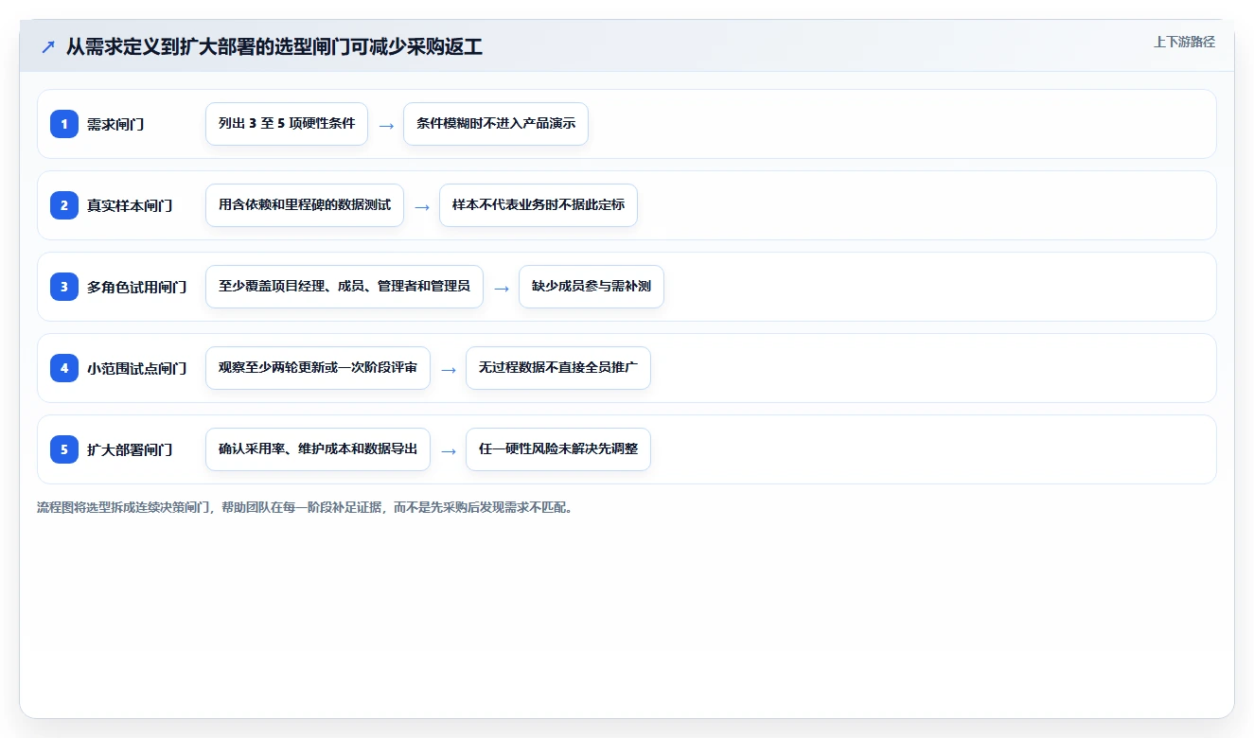
Task: Select the box 条件模糊时不进入产品演示
Action: coord(496,124)
